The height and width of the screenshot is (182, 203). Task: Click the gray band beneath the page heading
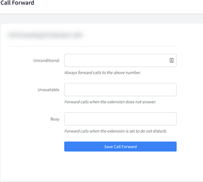pos(101,19)
